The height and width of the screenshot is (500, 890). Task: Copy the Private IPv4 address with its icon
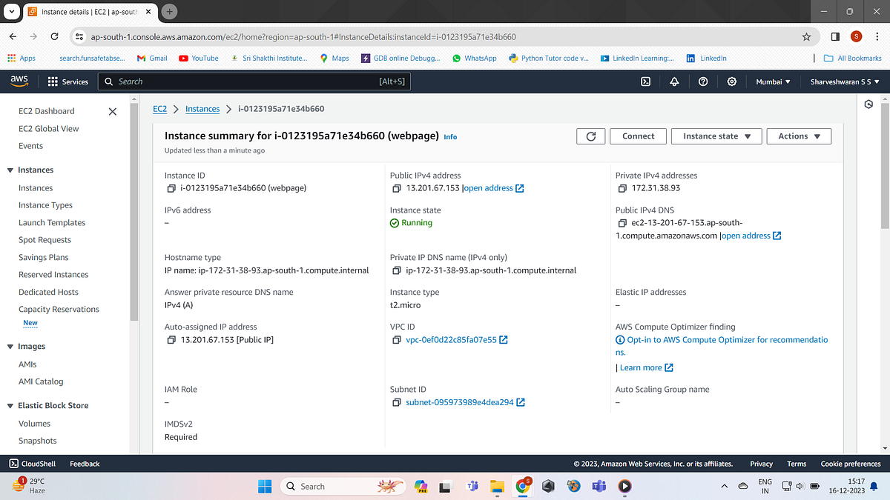621,187
